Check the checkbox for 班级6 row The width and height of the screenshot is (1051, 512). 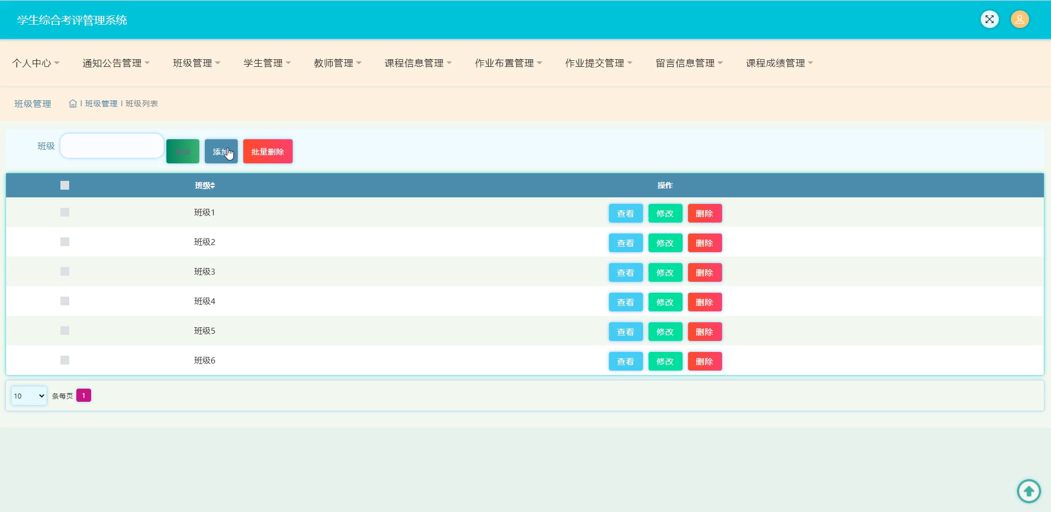[65, 360]
